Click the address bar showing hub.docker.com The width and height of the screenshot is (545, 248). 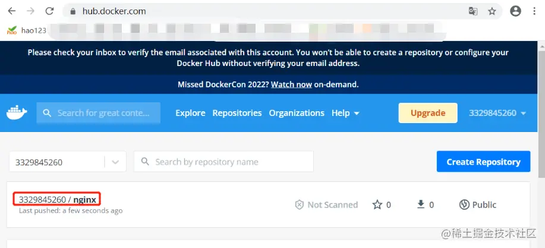point(282,11)
